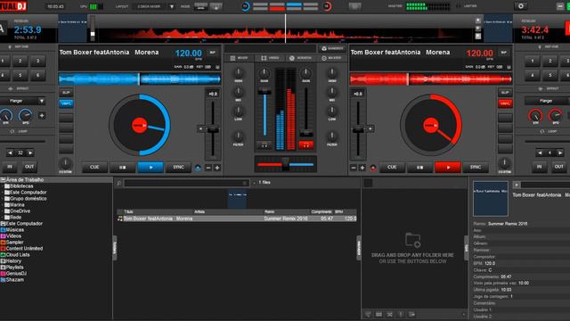Switch to the Video tab
570x321 pixels.
[271, 58]
